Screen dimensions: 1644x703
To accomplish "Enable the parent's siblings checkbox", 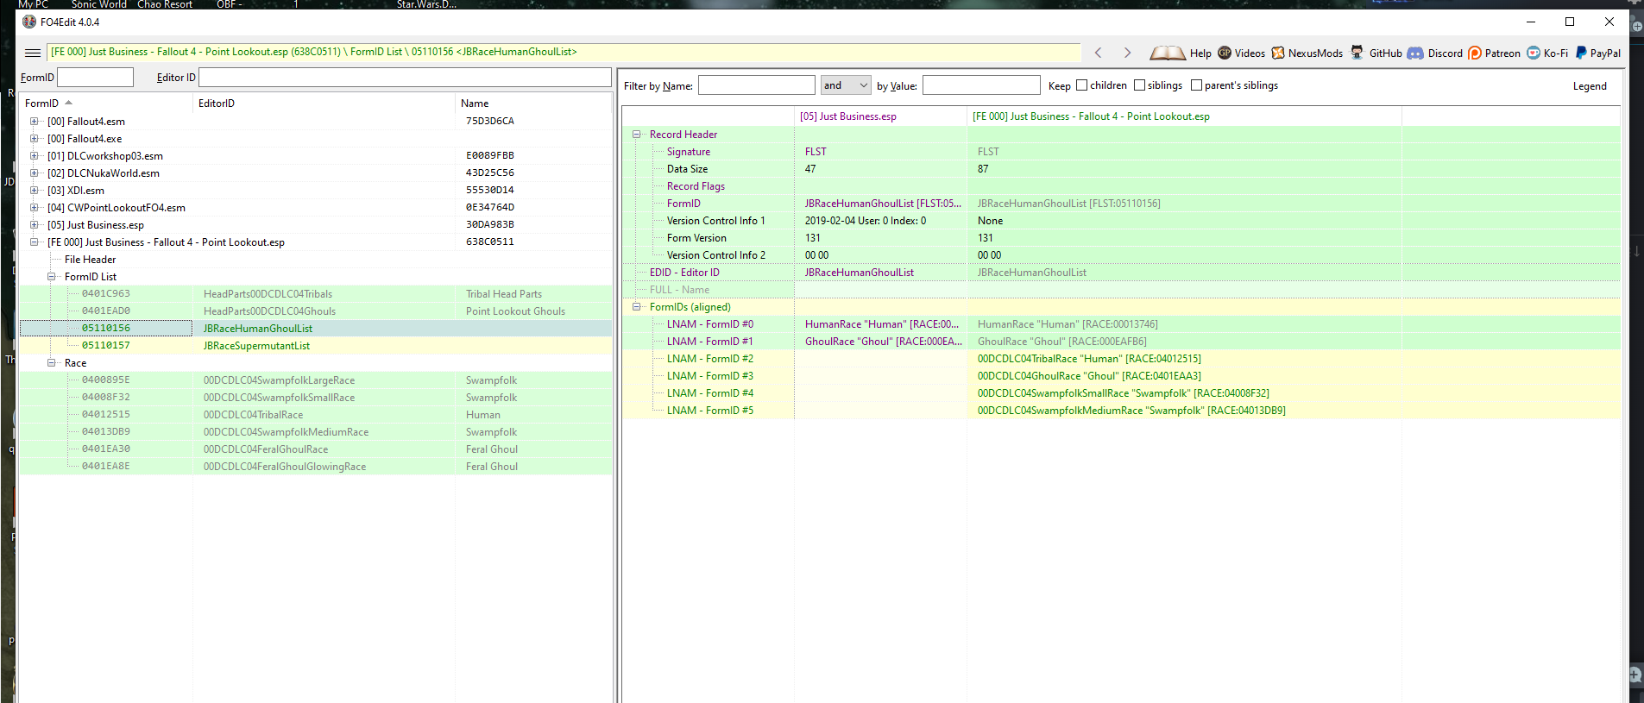I will click(x=1196, y=85).
